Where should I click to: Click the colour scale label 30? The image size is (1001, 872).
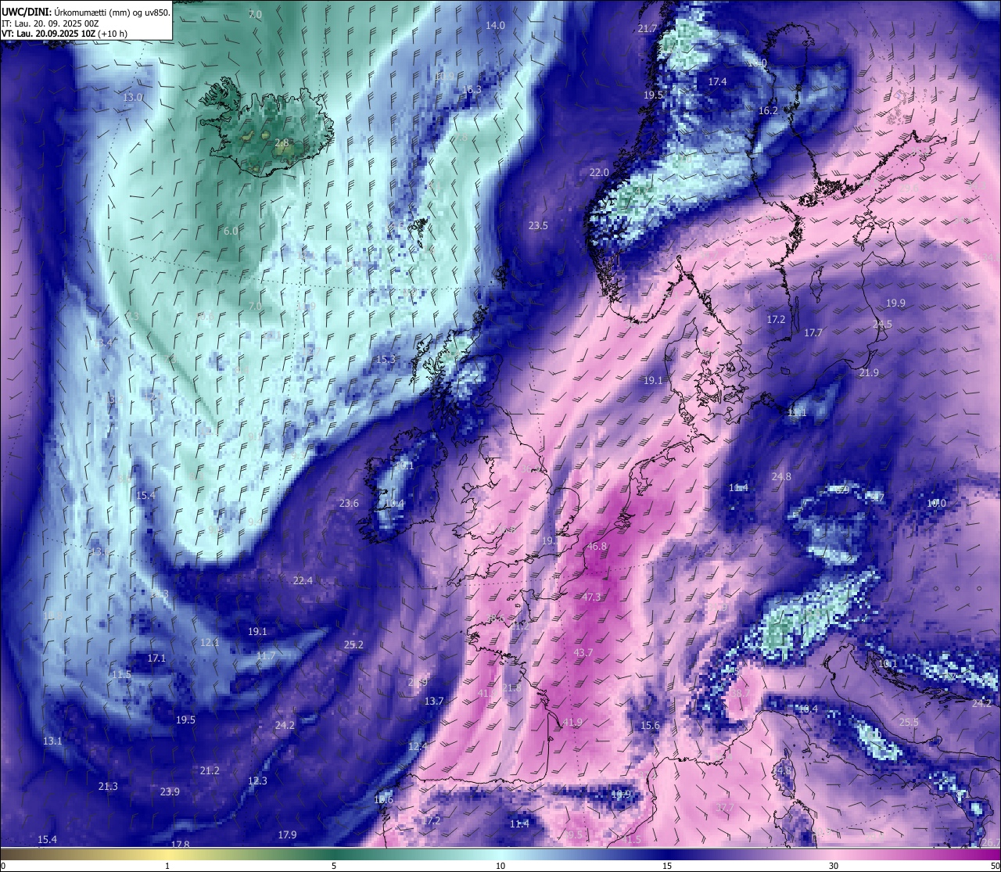pyautogui.click(x=834, y=866)
